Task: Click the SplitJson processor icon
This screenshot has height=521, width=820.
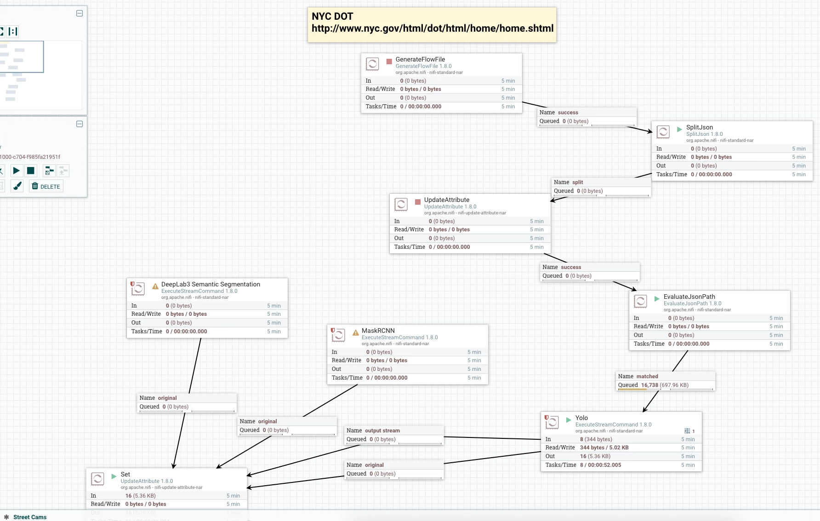Action: coord(663,132)
